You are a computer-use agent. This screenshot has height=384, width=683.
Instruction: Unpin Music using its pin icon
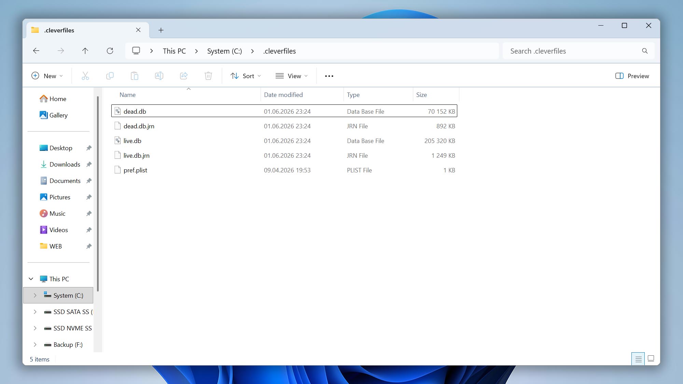tap(89, 213)
